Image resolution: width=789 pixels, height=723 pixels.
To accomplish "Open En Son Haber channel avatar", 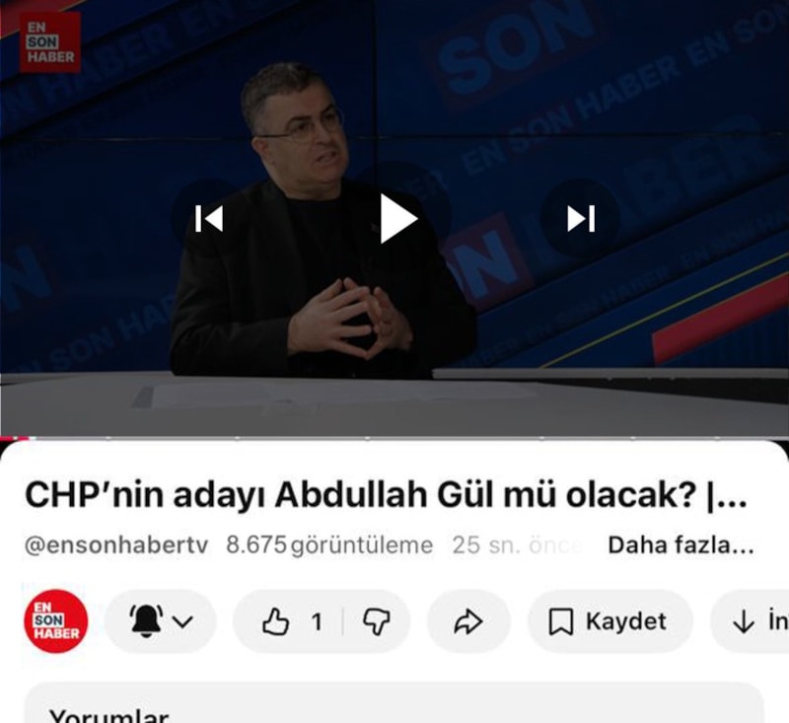I will coord(56,621).
